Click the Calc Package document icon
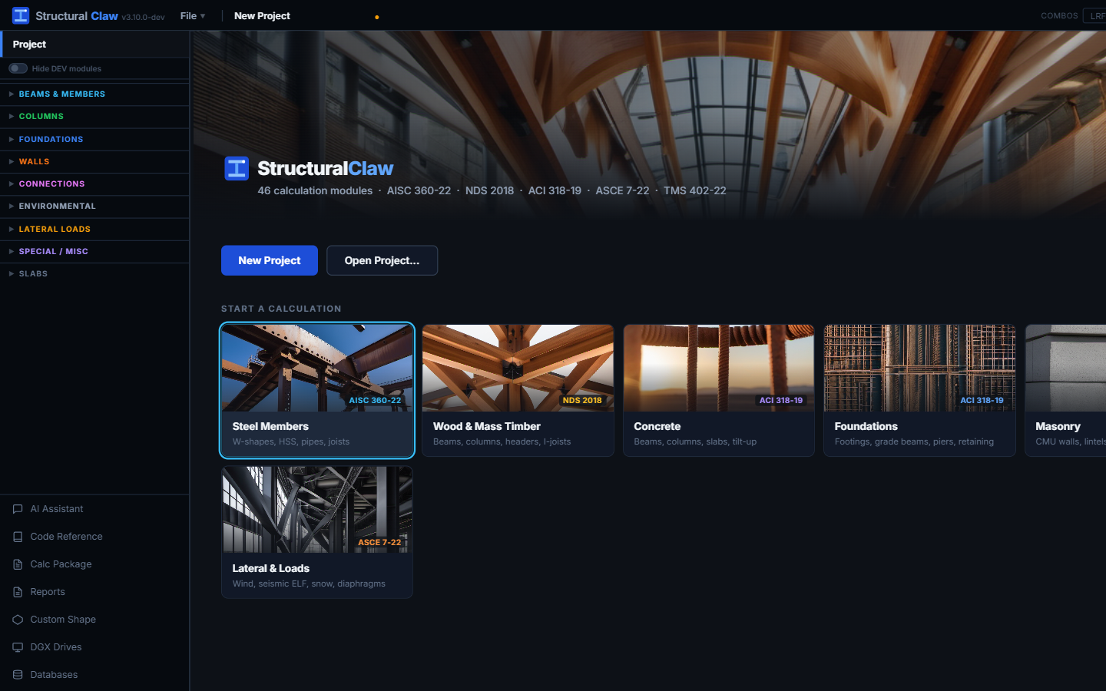Image resolution: width=1106 pixels, height=691 pixels. tap(18, 564)
